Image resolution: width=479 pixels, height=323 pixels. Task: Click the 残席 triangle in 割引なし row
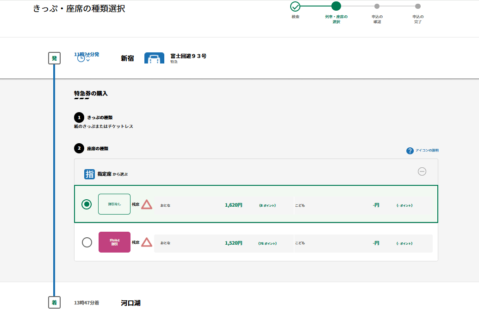click(147, 204)
